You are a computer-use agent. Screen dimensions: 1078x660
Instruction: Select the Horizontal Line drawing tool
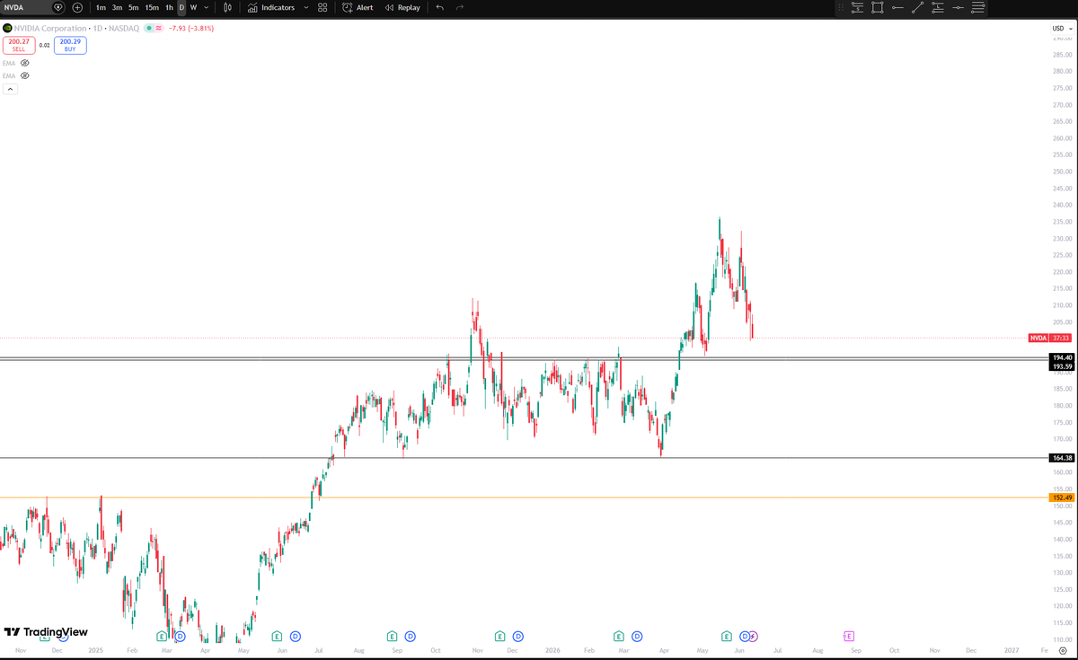click(x=958, y=7)
